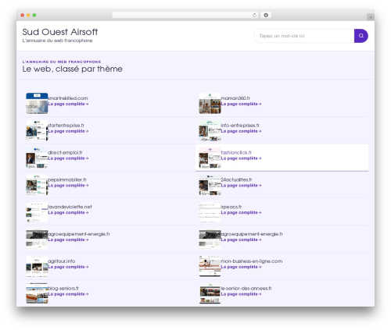This screenshot has width=391, height=330.
Task: Open La page complète for mon-business-en-ligne.com
Action: coord(241,267)
